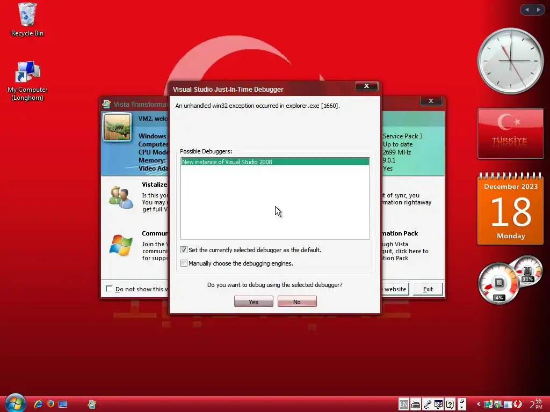Launch Internet Explorer from quick launch
The width and height of the screenshot is (550, 412).
click(x=38, y=404)
